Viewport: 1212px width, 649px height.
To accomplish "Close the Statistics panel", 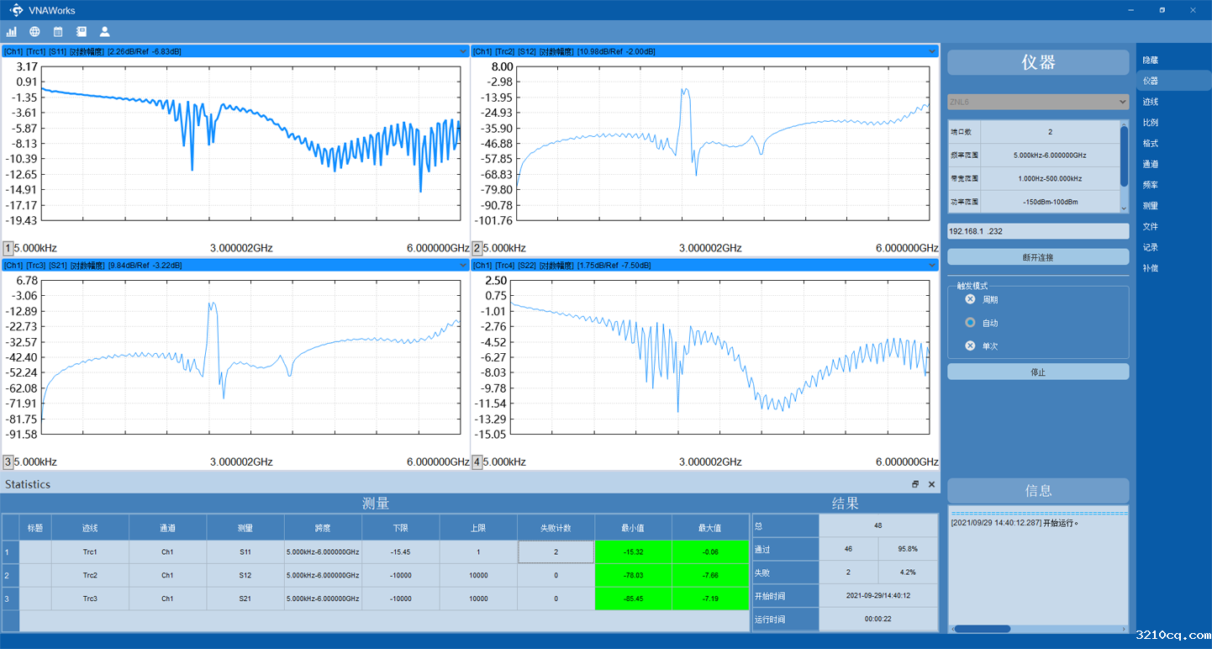I will point(931,484).
